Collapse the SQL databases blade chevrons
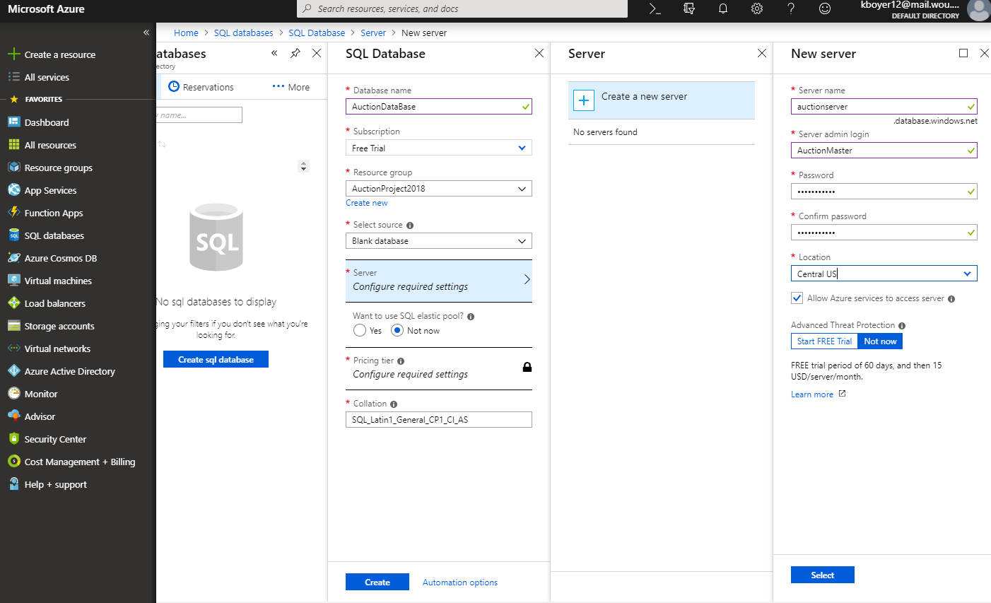The width and height of the screenshot is (991, 603). pyautogui.click(x=274, y=53)
